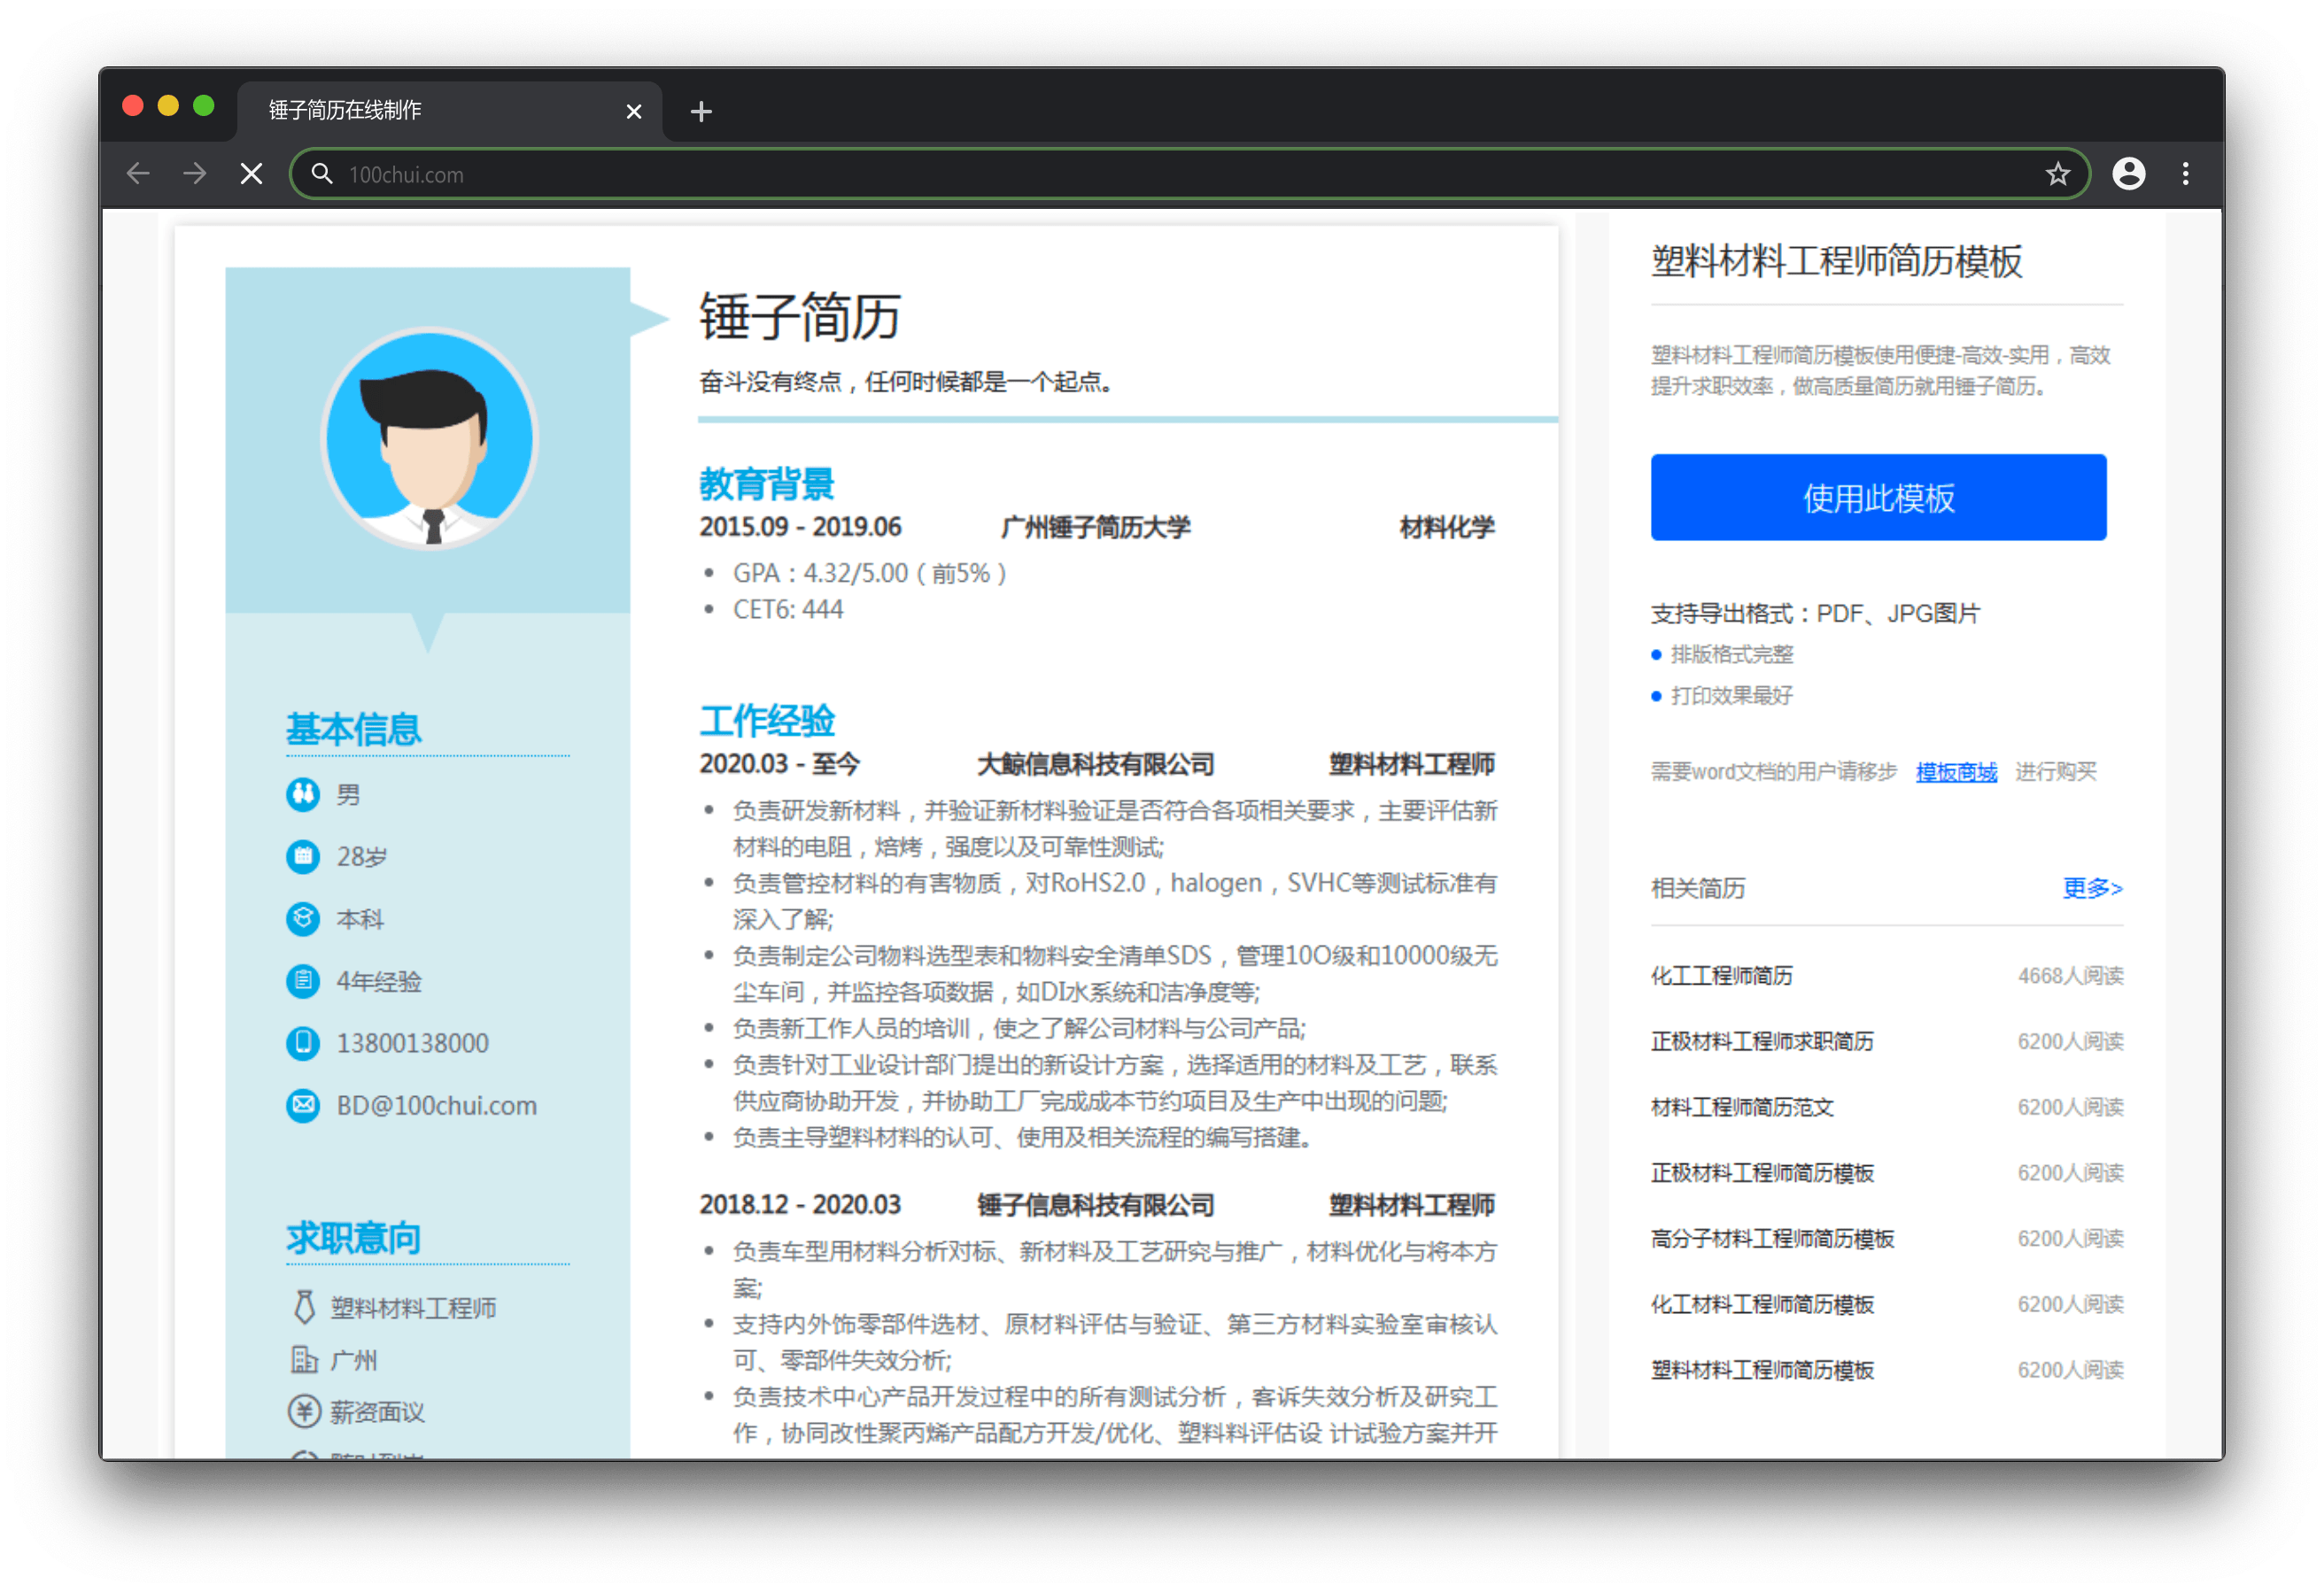This screenshot has height=1592, width=2324.
Task: Click the 工作经验 section heading
Action: [x=766, y=721]
